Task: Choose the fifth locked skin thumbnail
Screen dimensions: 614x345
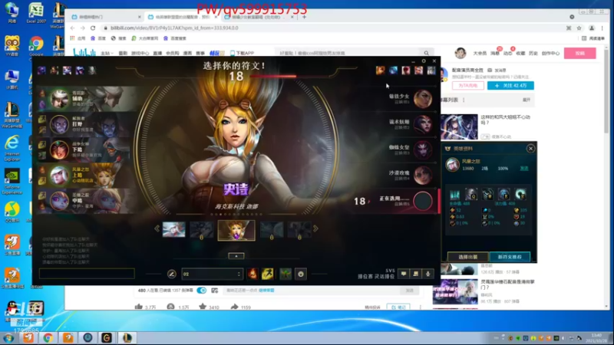Action: click(299, 229)
